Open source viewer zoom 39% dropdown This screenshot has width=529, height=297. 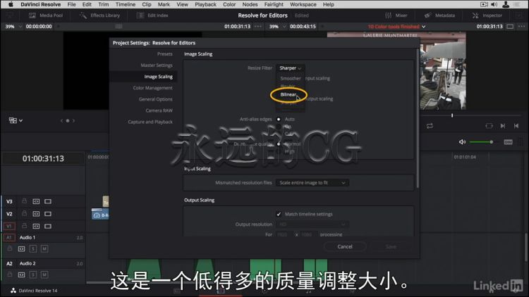[x=13, y=26]
